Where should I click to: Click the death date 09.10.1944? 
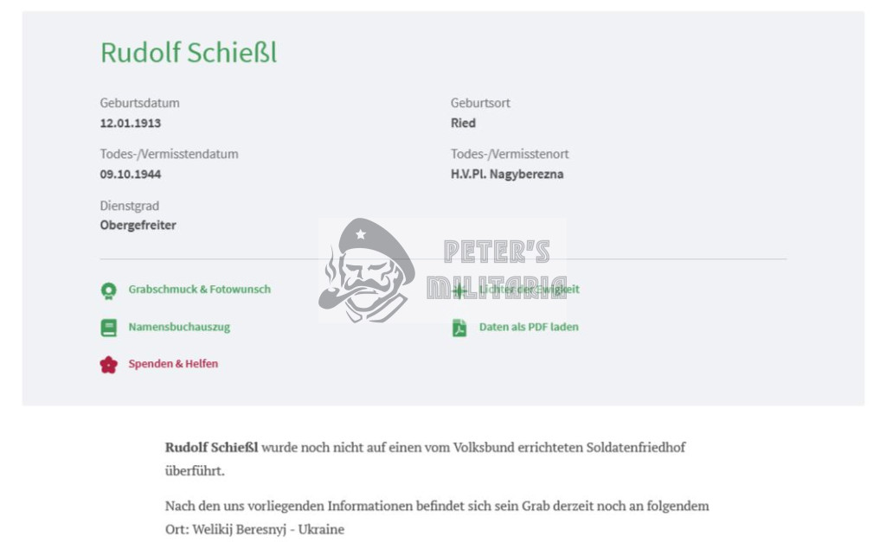[x=131, y=175]
